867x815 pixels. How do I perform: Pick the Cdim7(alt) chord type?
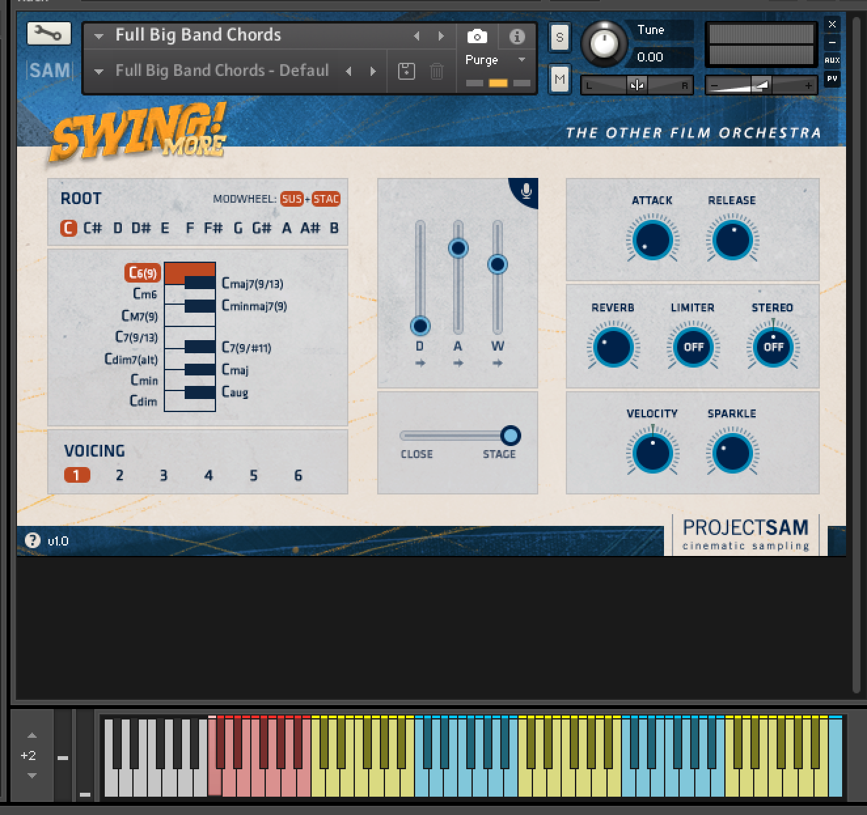click(131, 359)
